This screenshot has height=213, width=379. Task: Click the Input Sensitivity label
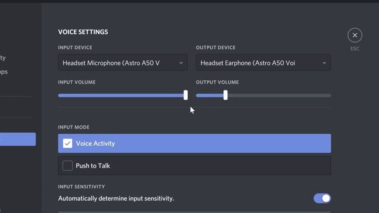click(x=82, y=187)
